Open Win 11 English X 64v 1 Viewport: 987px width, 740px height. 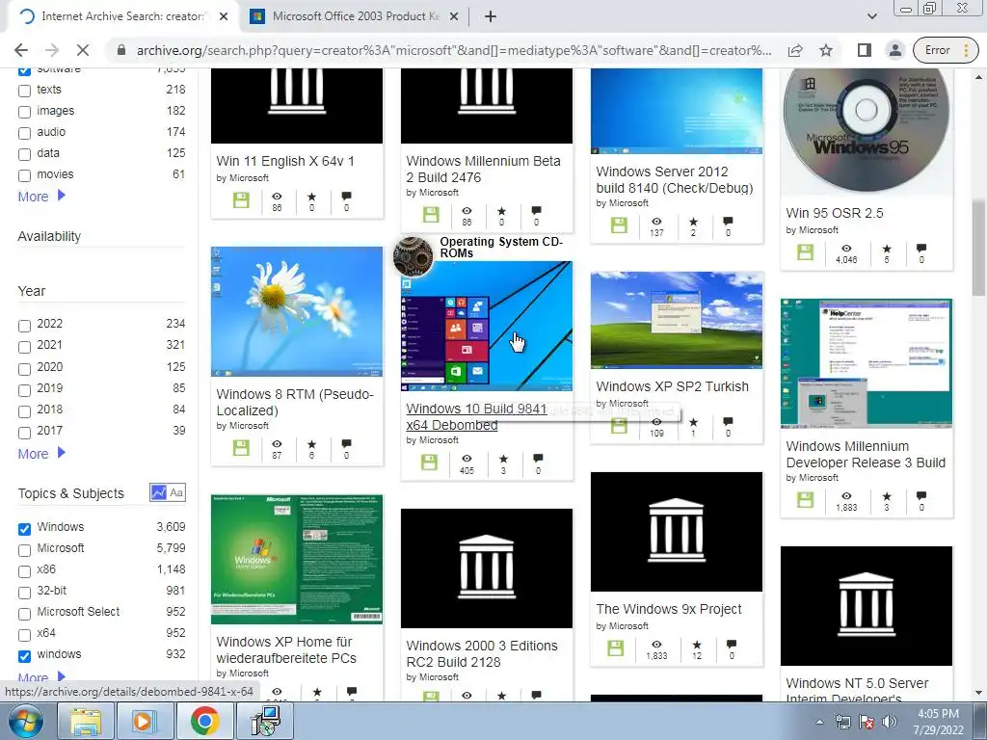[285, 161]
